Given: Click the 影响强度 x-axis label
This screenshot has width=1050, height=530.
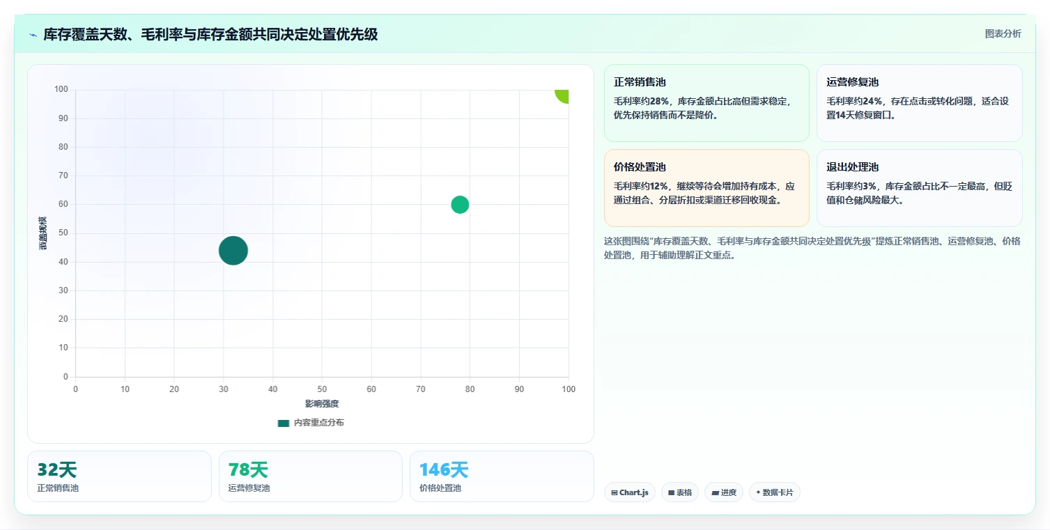Looking at the screenshot, I should coord(322,404).
